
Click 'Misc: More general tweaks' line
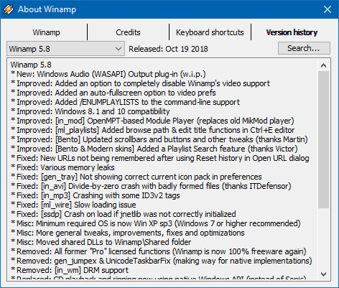pos(128,233)
